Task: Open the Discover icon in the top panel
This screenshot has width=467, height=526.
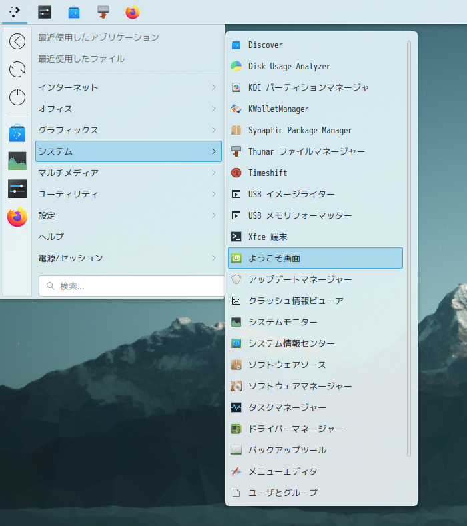Action: (74, 12)
